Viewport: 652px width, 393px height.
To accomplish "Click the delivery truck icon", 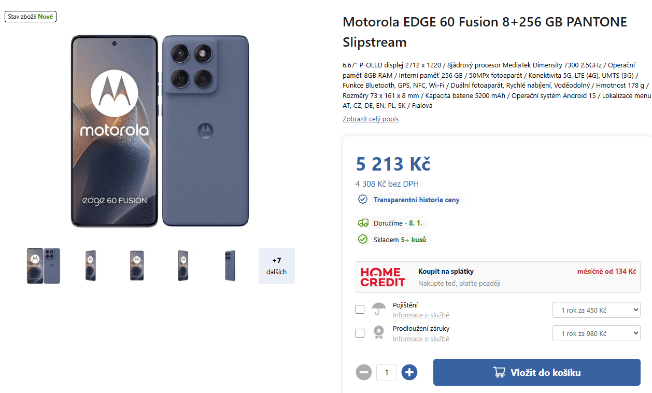I will [363, 223].
